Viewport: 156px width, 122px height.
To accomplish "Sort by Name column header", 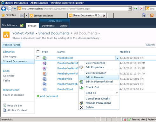I will point(61,52).
